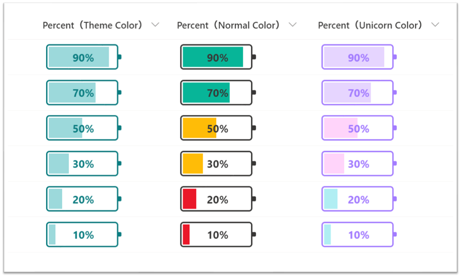Click the 90% battery in Theme Color column

pos(83,57)
